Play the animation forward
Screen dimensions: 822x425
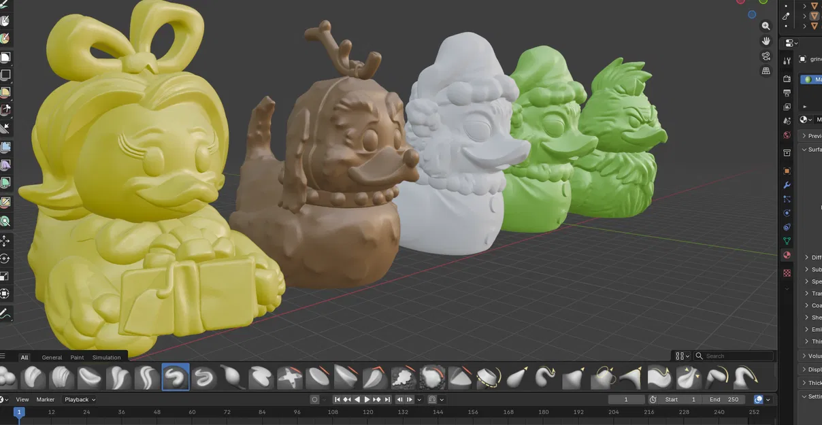pos(367,399)
